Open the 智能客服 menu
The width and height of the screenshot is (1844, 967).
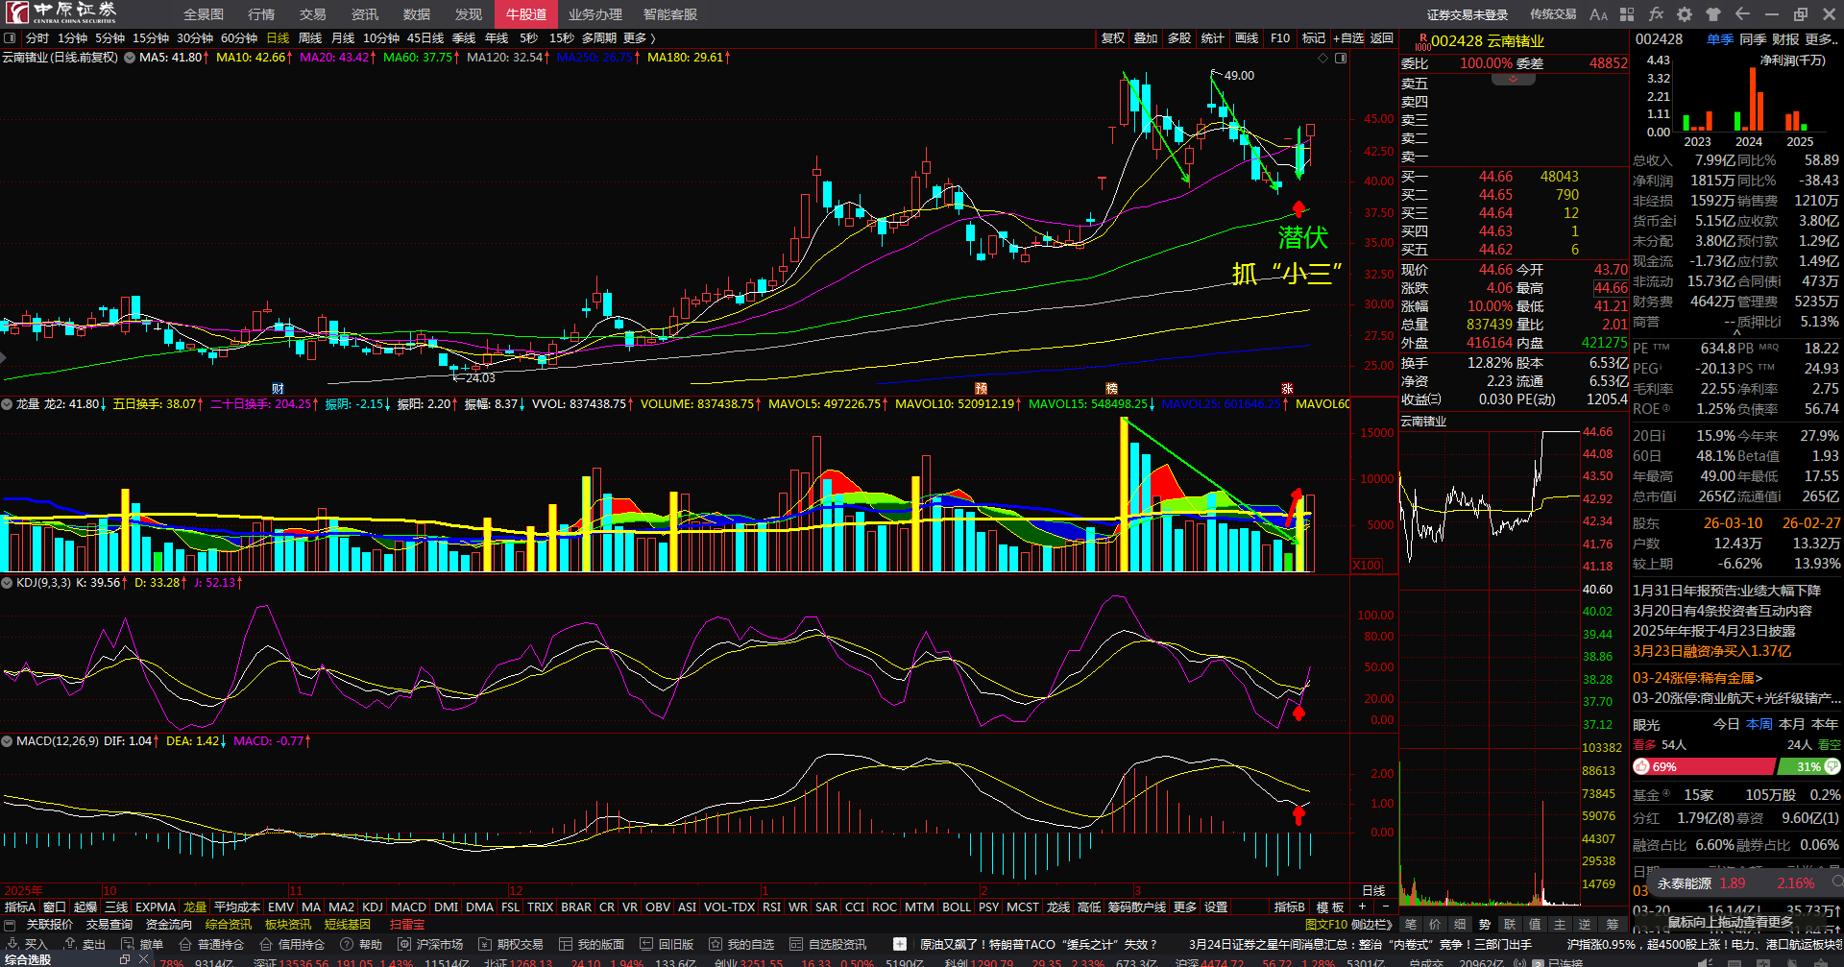coord(670,14)
